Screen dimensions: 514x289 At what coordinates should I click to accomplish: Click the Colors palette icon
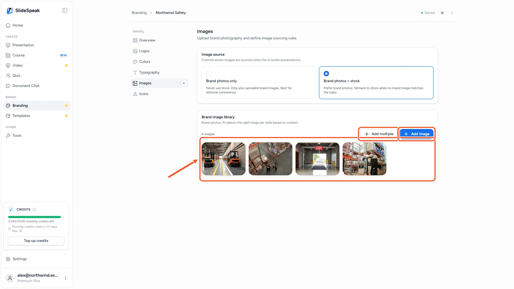[x=135, y=62]
